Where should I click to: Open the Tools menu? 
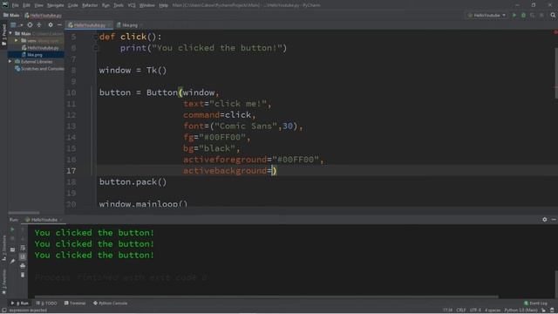pyautogui.click(x=119, y=5)
